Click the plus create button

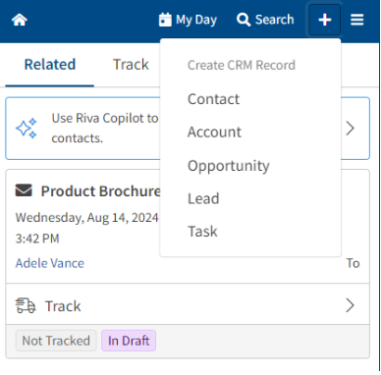(324, 20)
